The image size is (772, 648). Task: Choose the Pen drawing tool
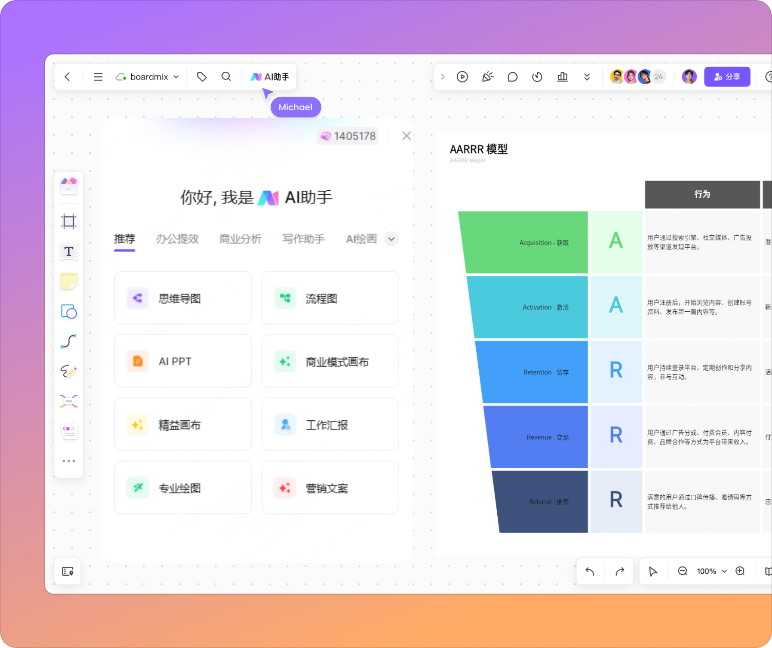[x=69, y=371]
